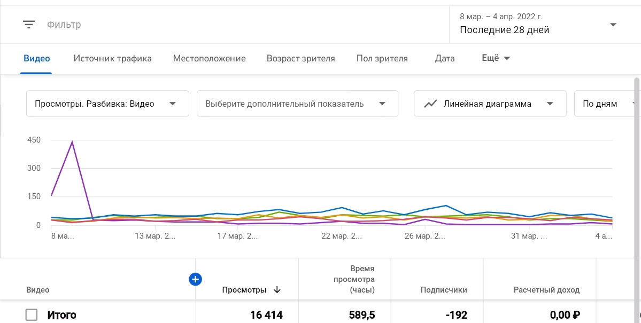Screen dimensions: 641x323
Task: Click the purple line peak on chart
Action: click(x=72, y=142)
